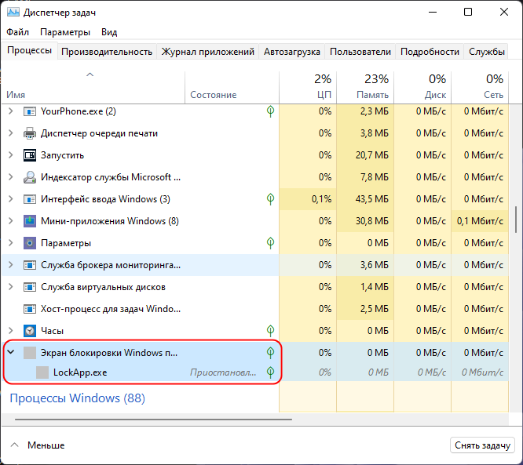Click the Приостановл... status text

[x=223, y=372]
